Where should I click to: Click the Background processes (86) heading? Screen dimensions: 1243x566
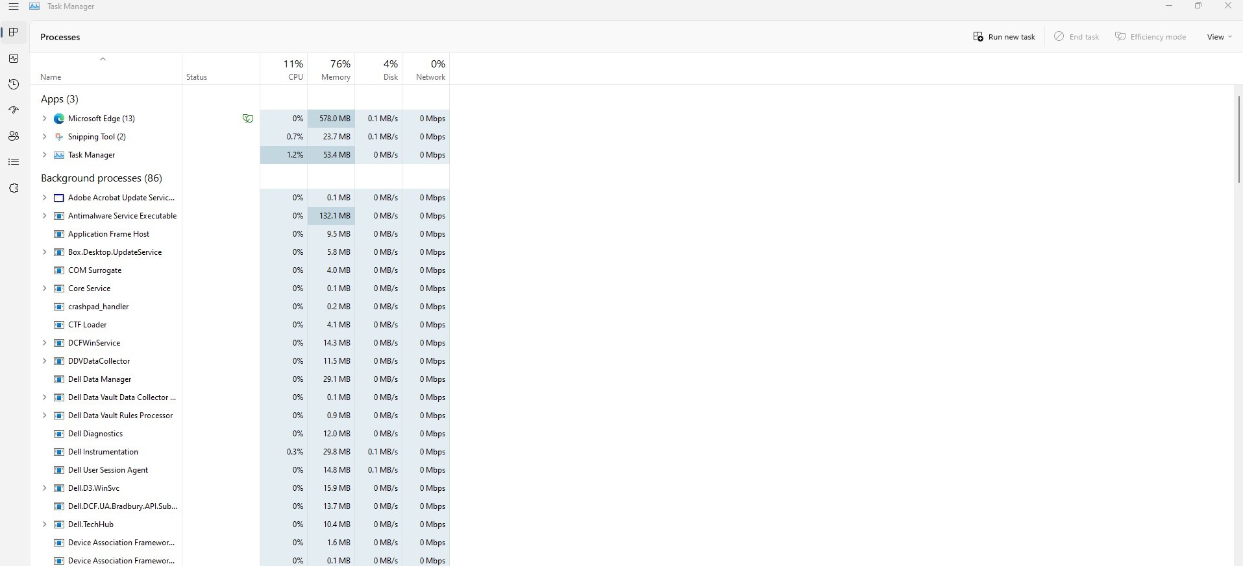click(101, 178)
